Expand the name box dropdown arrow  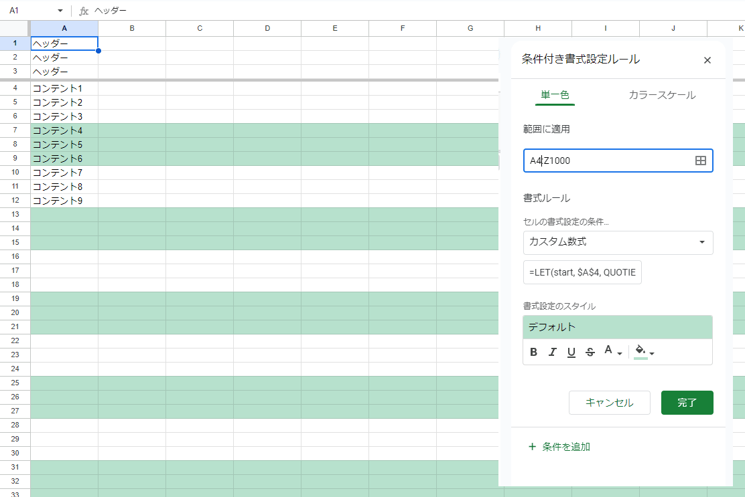tap(60, 11)
